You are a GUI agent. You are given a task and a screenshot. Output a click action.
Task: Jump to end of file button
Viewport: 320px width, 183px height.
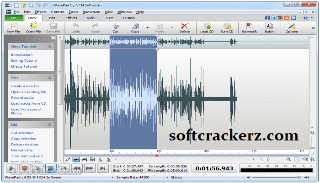click(x=103, y=168)
